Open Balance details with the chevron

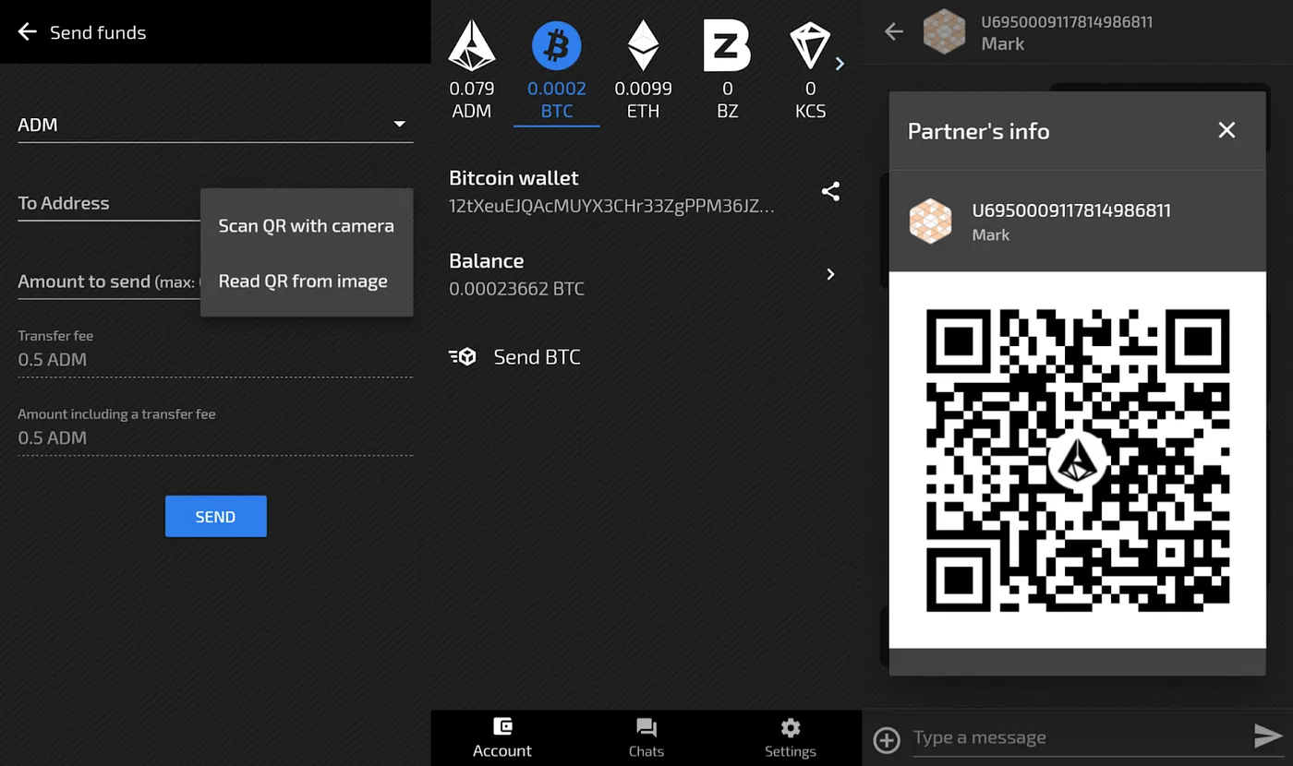click(830, 274)
